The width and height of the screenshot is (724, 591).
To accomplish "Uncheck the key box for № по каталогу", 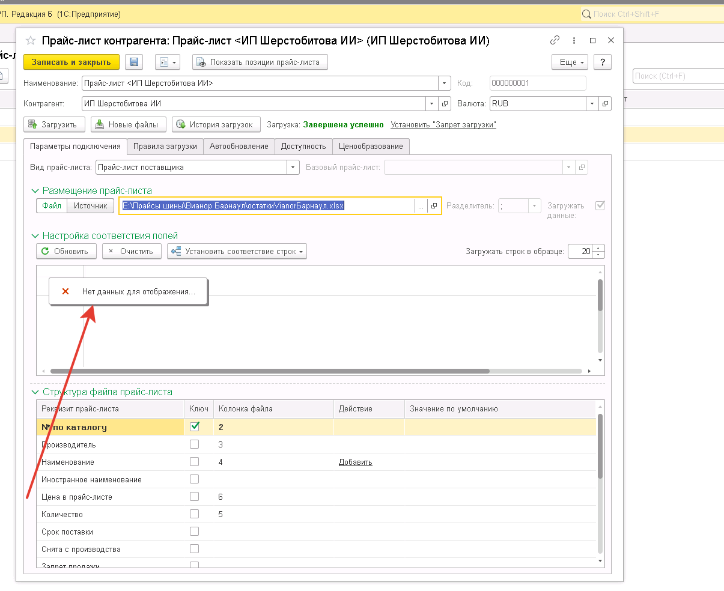I will click(x=194, y=427).
